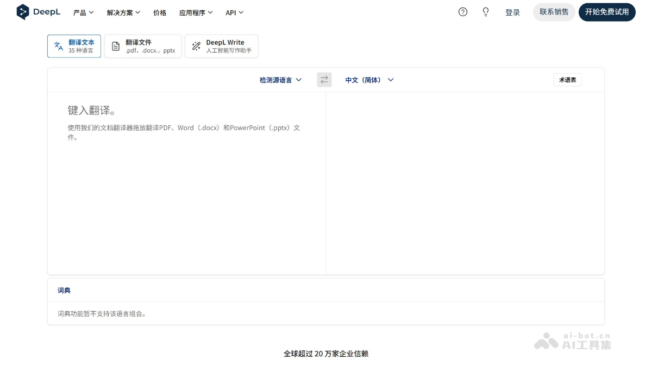
Task: Expand the 产品 navigation dropdown
Action: pyautogui.click(x=83, y=12)
